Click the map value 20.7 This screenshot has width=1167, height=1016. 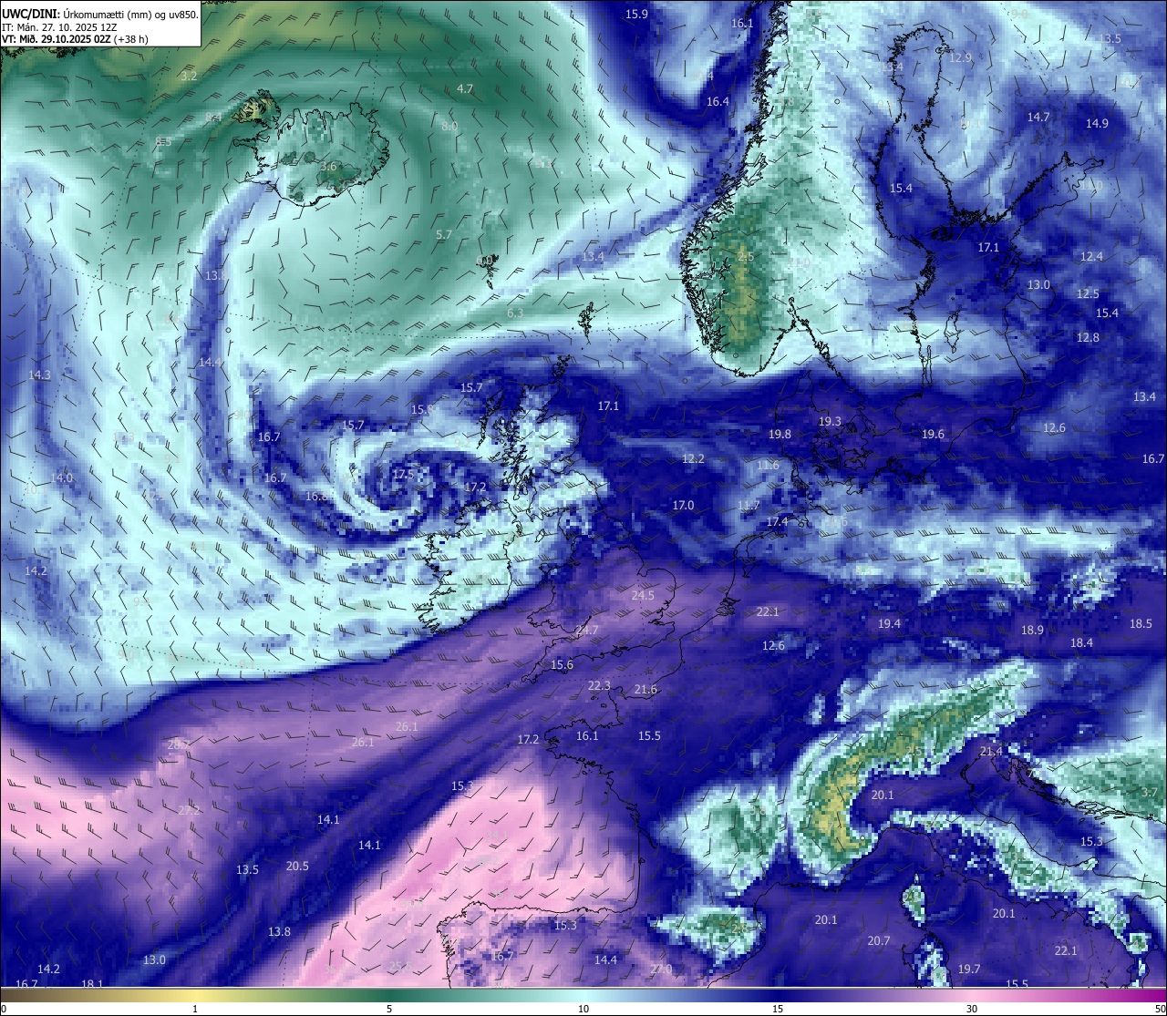(x=879, y=940)
